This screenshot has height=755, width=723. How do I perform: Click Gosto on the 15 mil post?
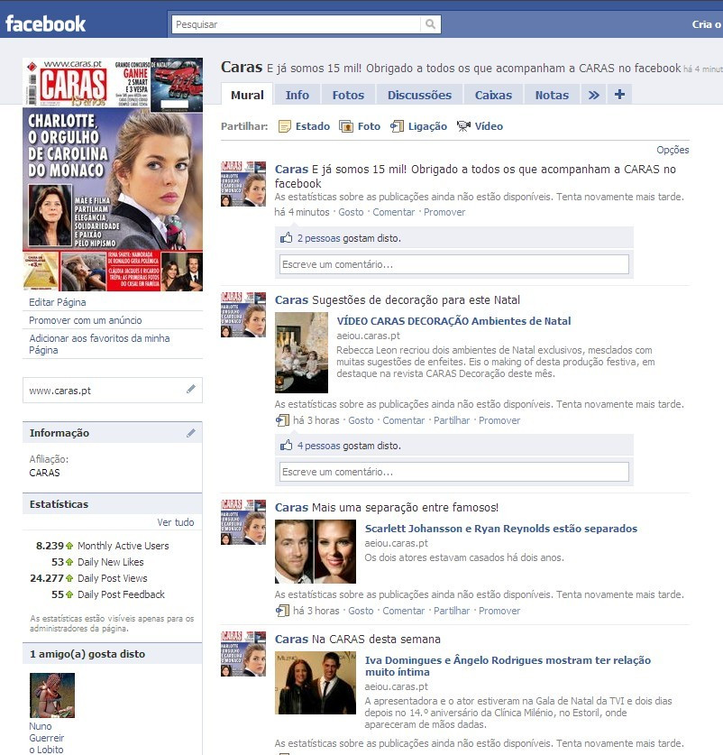point(351,212)
